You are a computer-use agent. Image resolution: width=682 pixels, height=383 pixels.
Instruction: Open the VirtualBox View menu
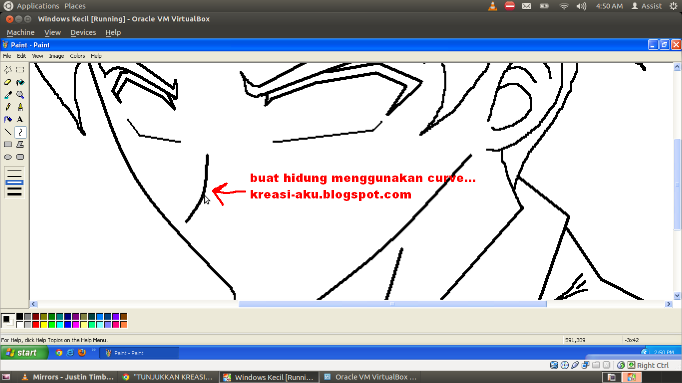[52, 32]
